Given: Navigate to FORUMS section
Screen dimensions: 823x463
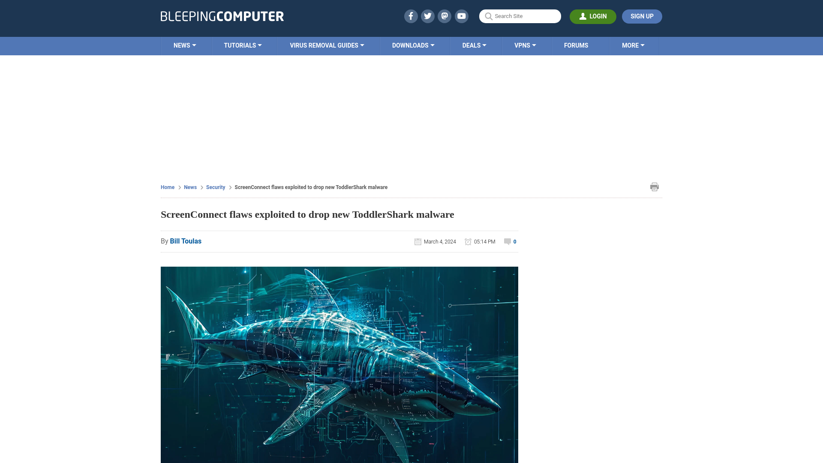Looking at the screenshot, I should click(x=576, y=45).
